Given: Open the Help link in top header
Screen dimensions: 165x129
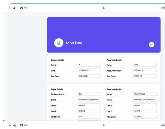Looking at the screenshot, I should tap(26, 8).
